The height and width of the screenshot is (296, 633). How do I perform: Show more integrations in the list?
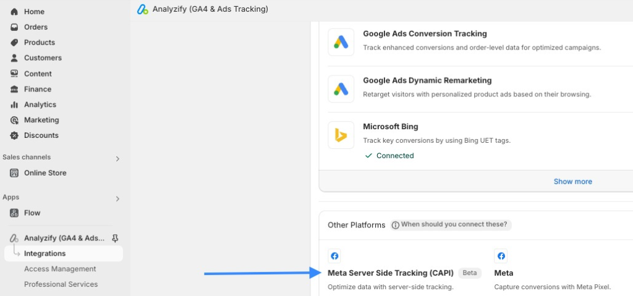click(572, 182)
